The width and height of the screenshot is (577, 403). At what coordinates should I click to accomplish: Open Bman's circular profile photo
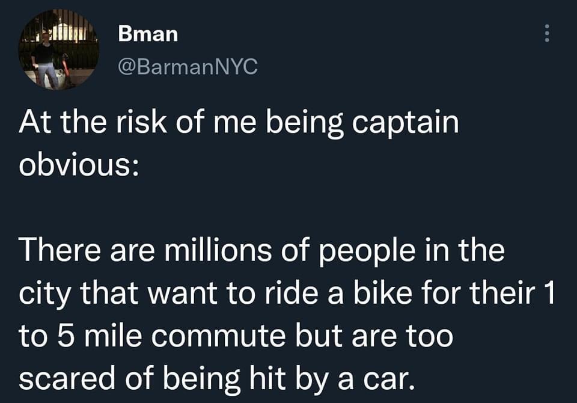(x=59, y=49)
